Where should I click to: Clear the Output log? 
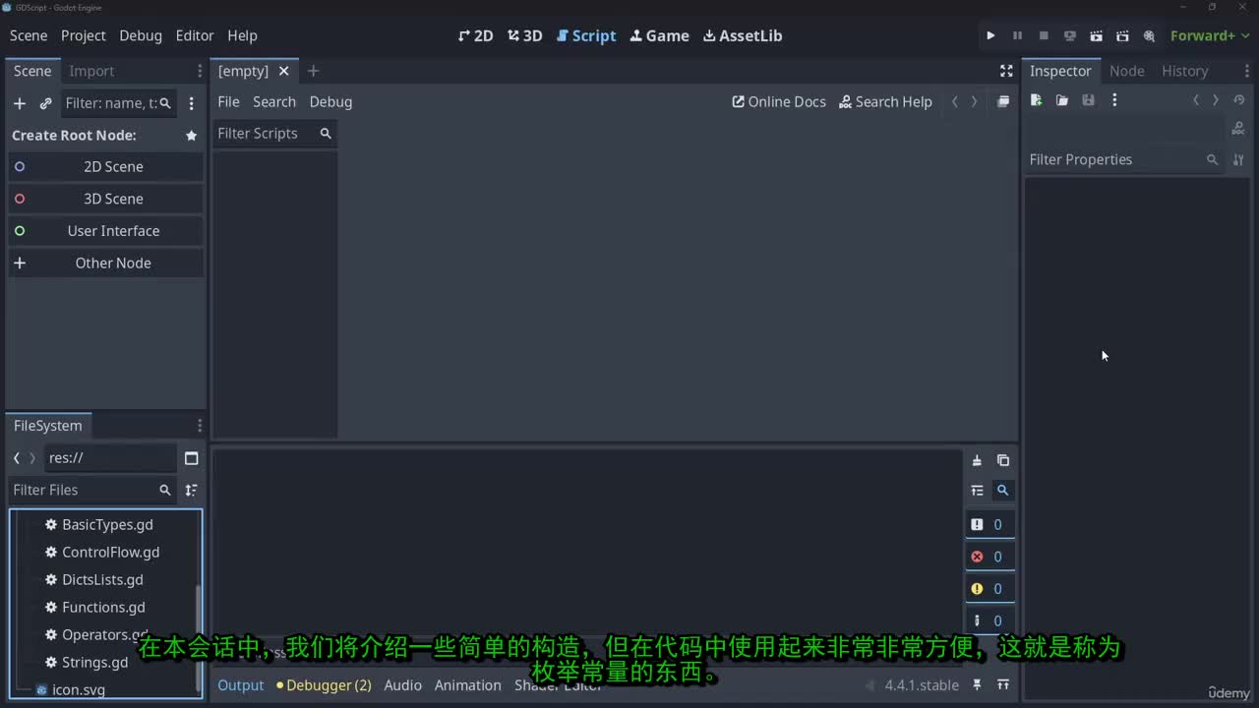click(x=977, y=460)
